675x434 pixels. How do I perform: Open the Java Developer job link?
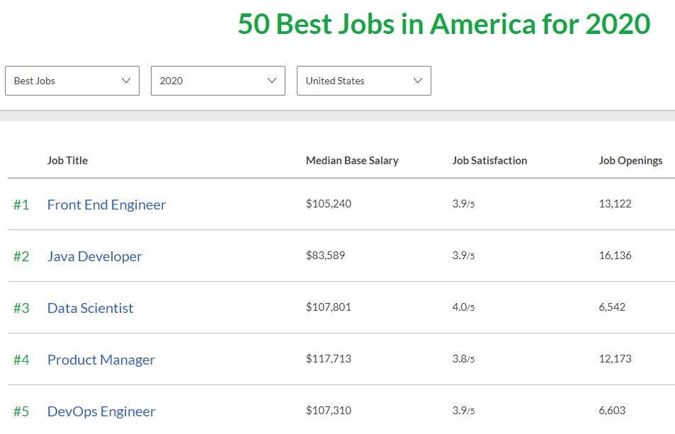pos(94,256)
